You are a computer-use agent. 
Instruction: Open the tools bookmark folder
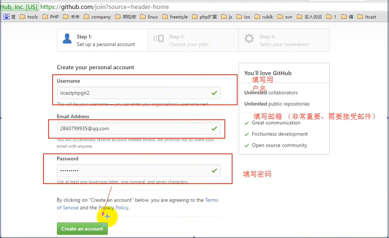coord(29,17)
